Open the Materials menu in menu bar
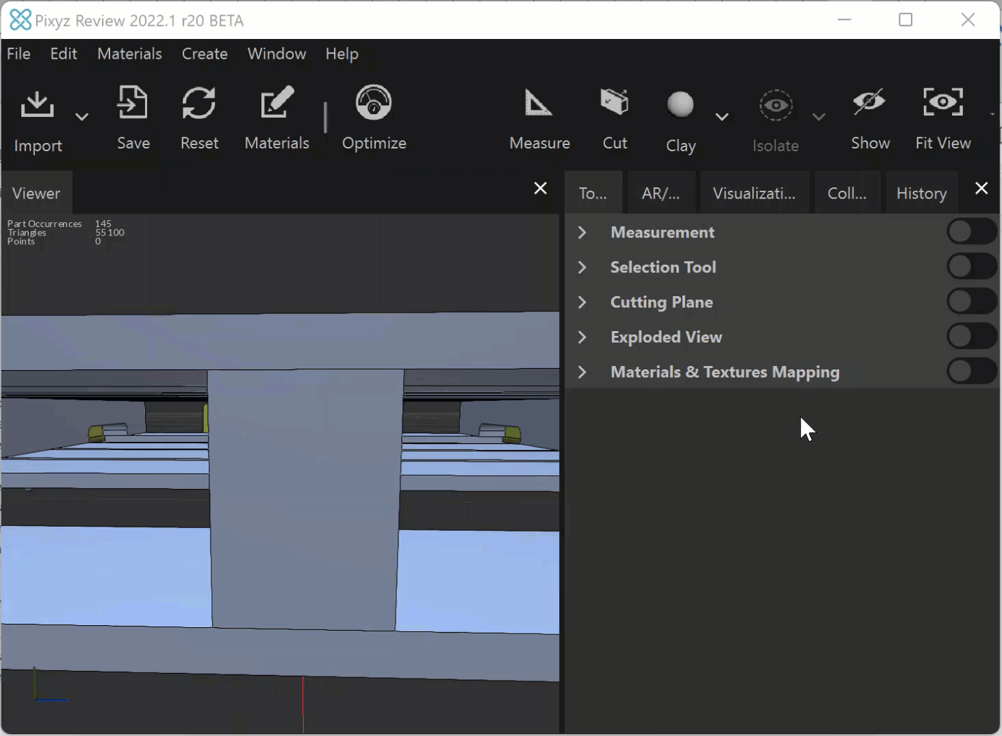This screenshot has width=1002, height=736. click(x=129, y=53)
